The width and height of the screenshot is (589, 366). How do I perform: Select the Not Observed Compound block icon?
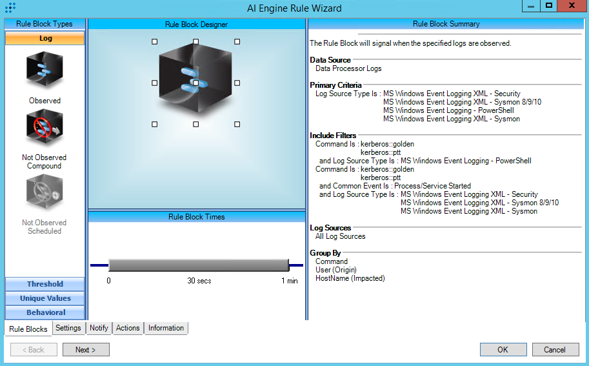tap(45, 128)
